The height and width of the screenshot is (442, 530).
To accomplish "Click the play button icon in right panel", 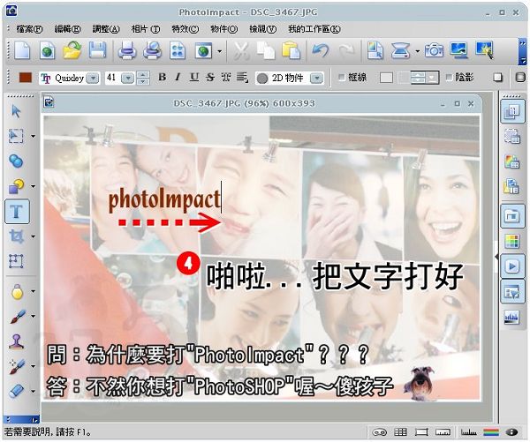I will coord(512,266).
